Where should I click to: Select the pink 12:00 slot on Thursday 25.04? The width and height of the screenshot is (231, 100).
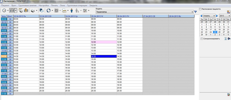104,42
